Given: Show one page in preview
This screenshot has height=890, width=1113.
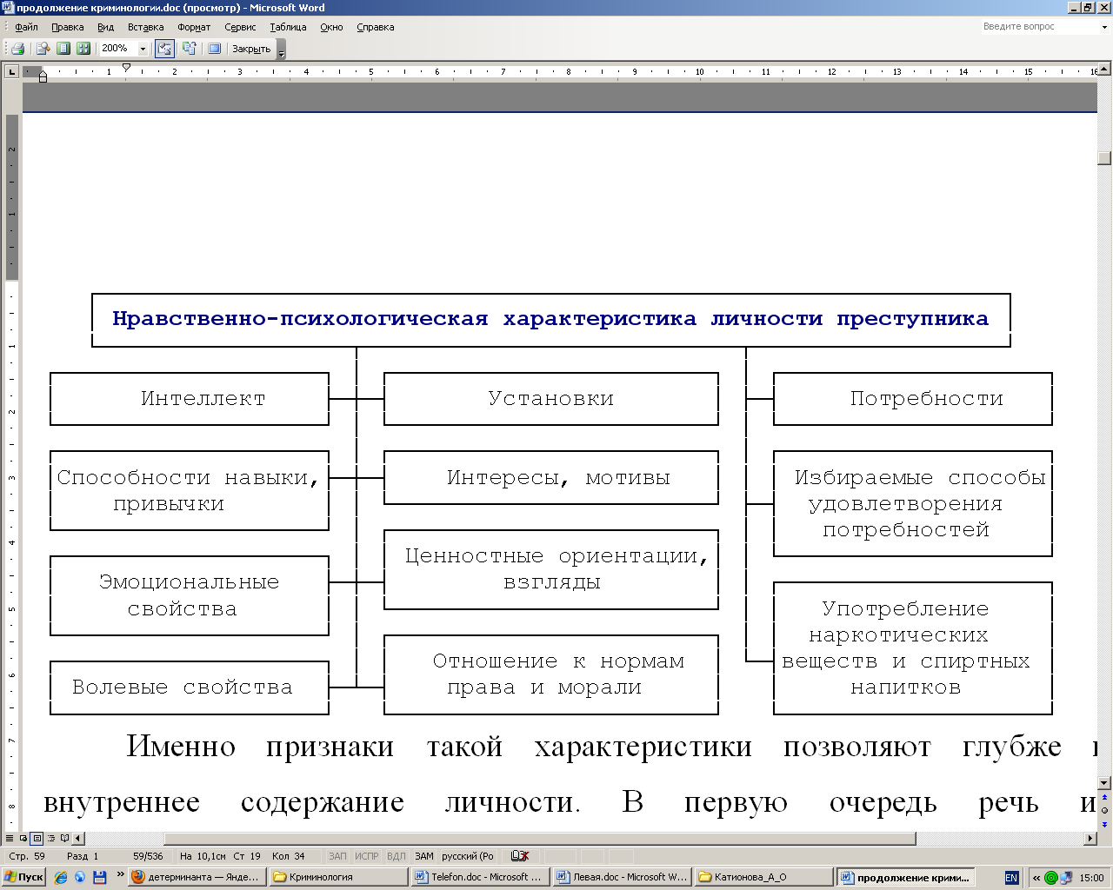Looking at the screenshot, I should [63, 49].
